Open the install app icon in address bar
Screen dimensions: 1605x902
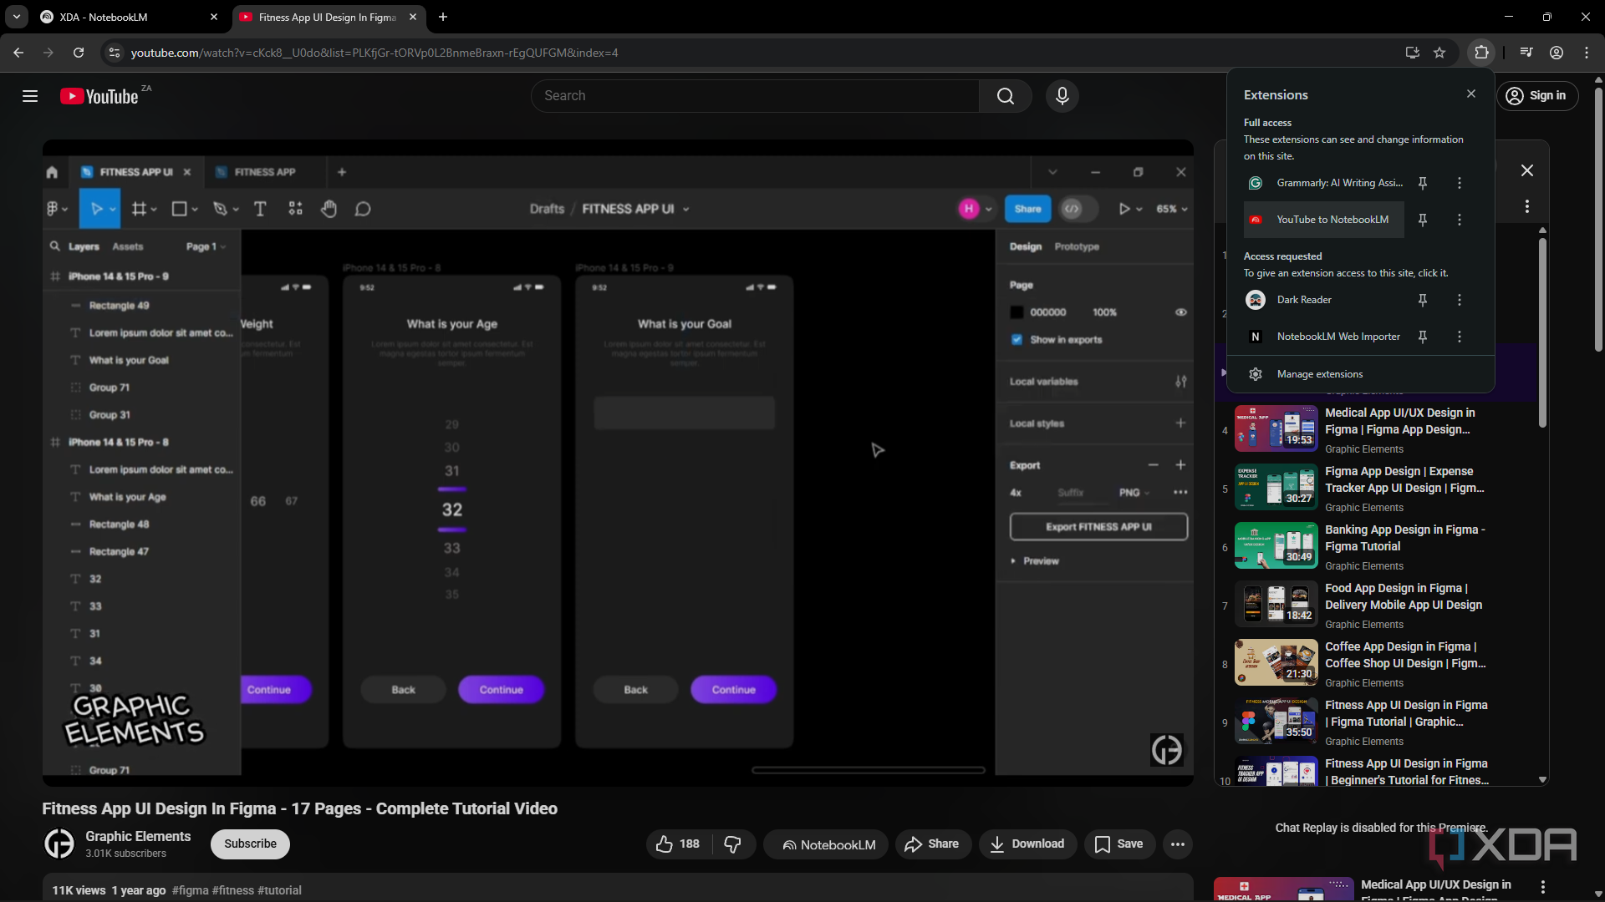[1413, 53]
